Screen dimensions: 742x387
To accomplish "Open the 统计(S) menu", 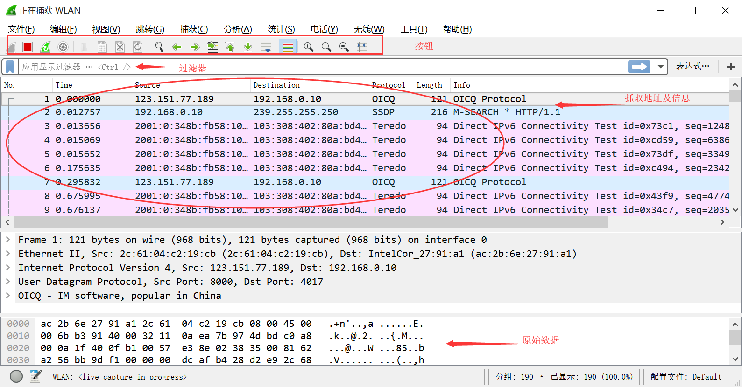I will [281, 29].
